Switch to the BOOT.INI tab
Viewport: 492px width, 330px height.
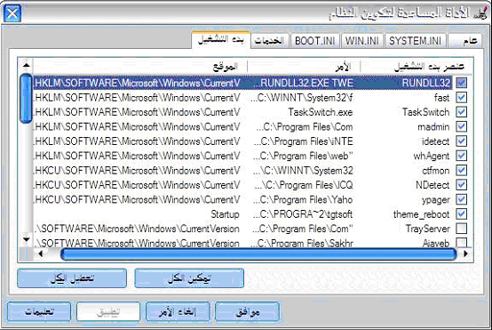[314, 41]
